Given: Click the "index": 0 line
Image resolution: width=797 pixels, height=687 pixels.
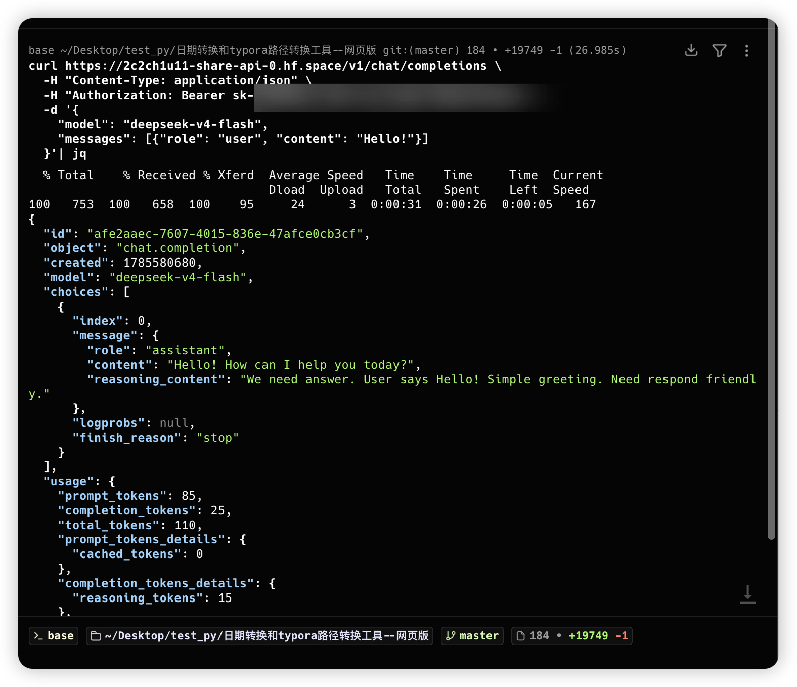Looking at the screenshot, I should (x=112, y=321).
